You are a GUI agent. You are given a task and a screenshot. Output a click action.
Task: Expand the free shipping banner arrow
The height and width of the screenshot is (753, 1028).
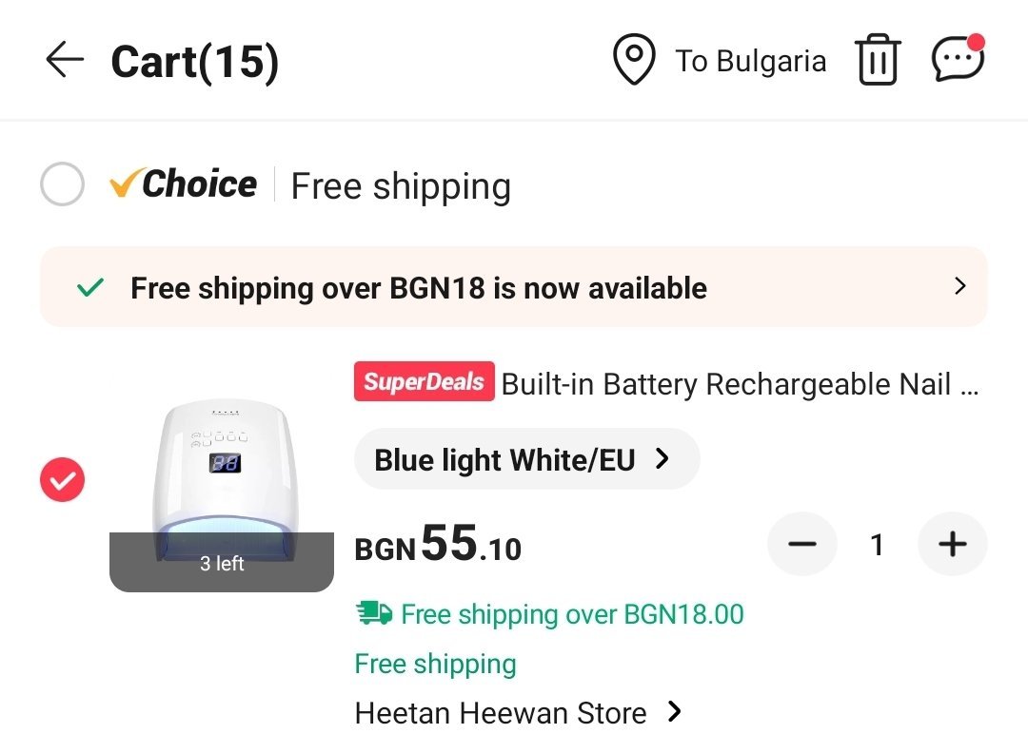pos(959,286)
